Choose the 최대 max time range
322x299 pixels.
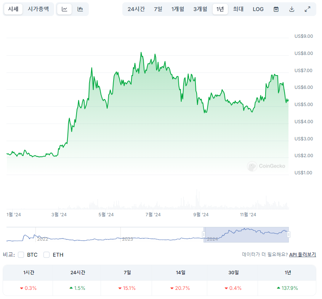pos(238,9)
